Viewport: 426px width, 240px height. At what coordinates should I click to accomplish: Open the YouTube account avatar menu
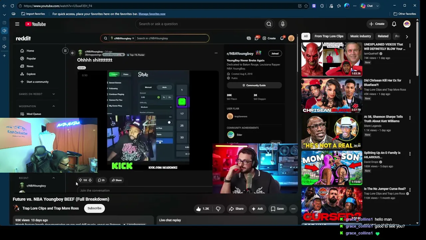click(407, 24)
